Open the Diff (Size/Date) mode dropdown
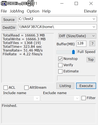Viewport: 98px width, 125px height. (77, 36)
